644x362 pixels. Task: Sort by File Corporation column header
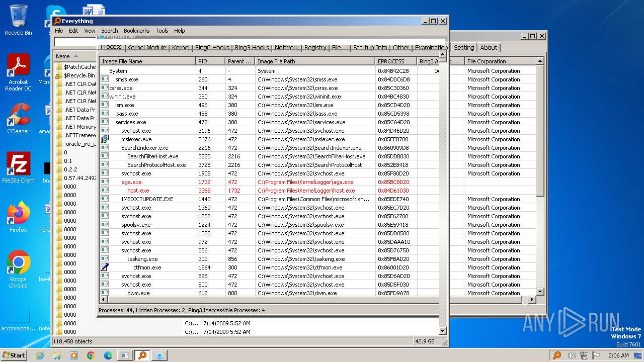pyautogui.click(x=500, y=61)
